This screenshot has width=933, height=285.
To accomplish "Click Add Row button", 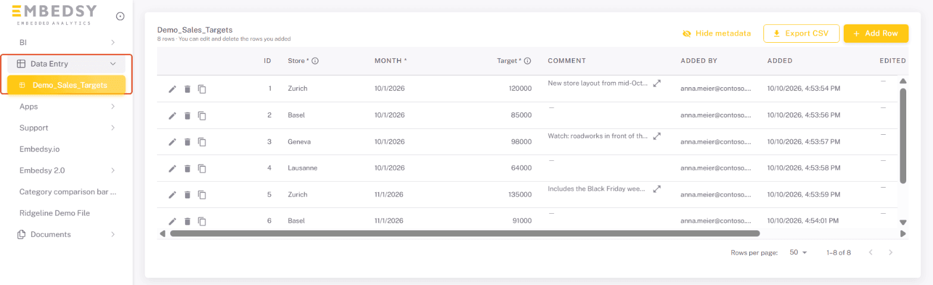I will click(876, 33).
